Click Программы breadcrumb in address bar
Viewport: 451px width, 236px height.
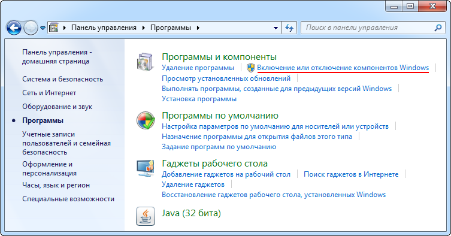171,28
